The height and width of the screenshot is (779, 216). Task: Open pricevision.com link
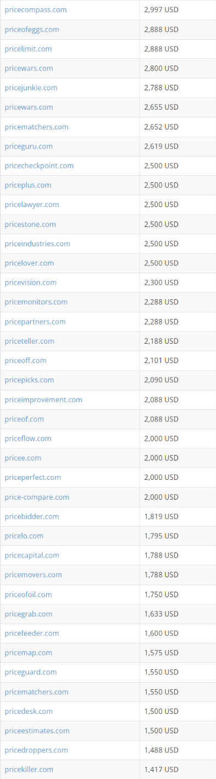point(30,282)
